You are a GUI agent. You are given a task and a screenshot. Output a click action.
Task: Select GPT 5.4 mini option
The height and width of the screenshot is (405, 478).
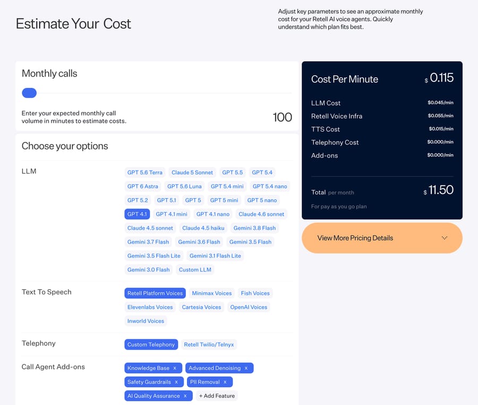[227, 187]
